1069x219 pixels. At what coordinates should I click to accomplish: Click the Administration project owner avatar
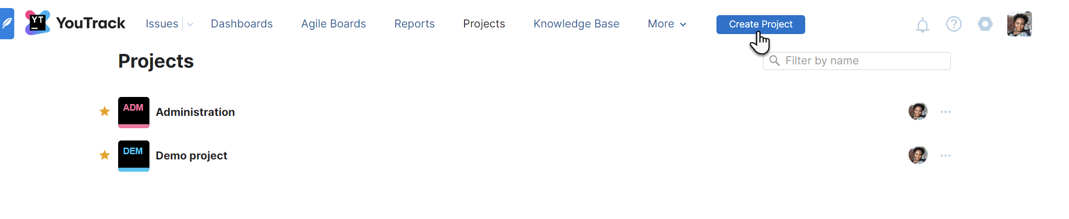[x=918, y=112]
